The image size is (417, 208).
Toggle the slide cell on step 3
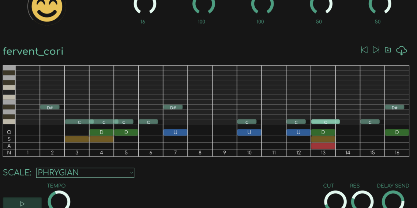pos(77,139)
